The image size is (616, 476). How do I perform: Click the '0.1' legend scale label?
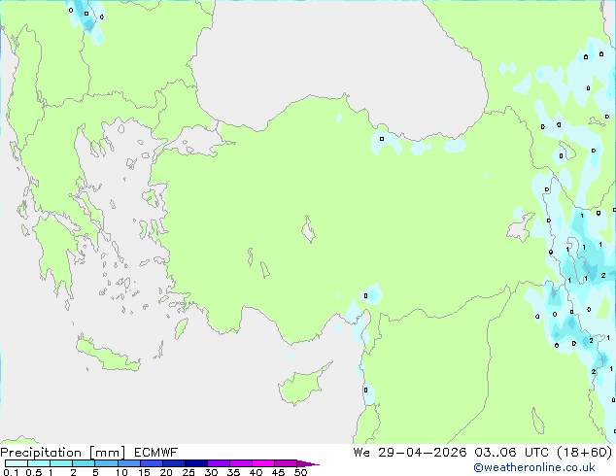(x=11, y=472)
